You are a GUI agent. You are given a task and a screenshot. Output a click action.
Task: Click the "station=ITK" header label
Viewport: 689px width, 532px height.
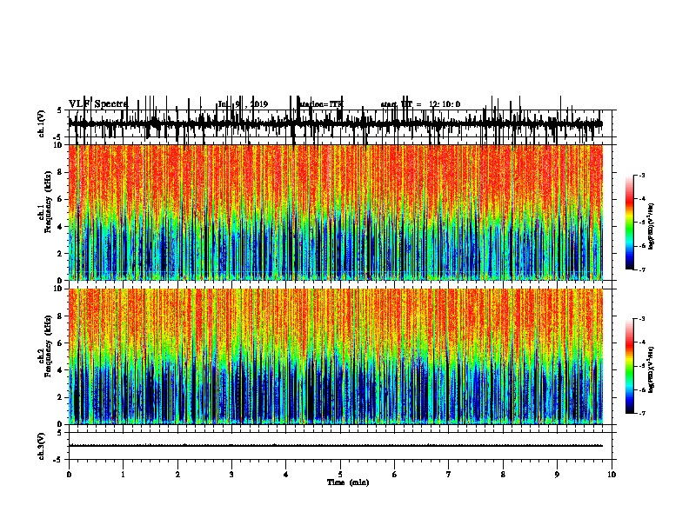[320, 104]
